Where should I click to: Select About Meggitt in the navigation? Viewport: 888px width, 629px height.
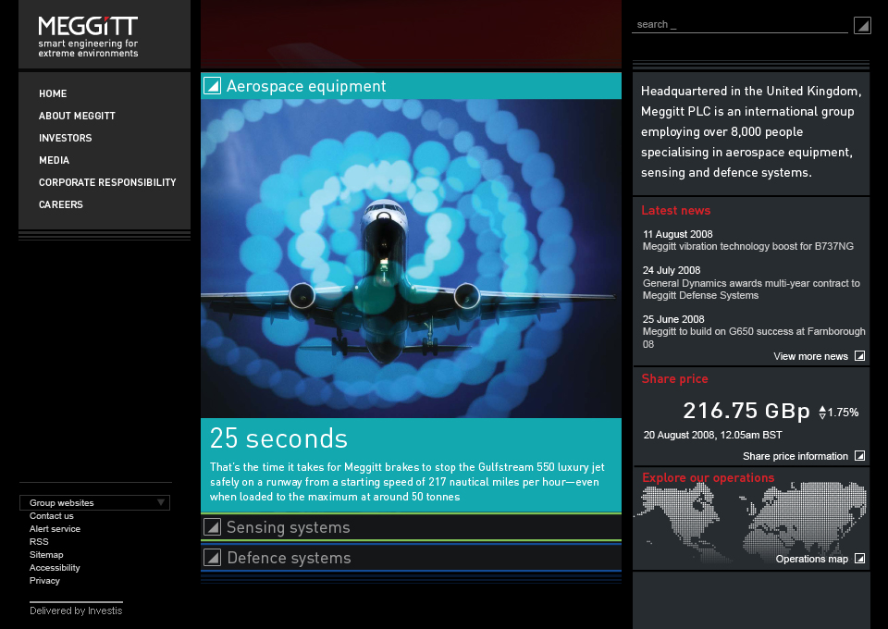[77, 116]
